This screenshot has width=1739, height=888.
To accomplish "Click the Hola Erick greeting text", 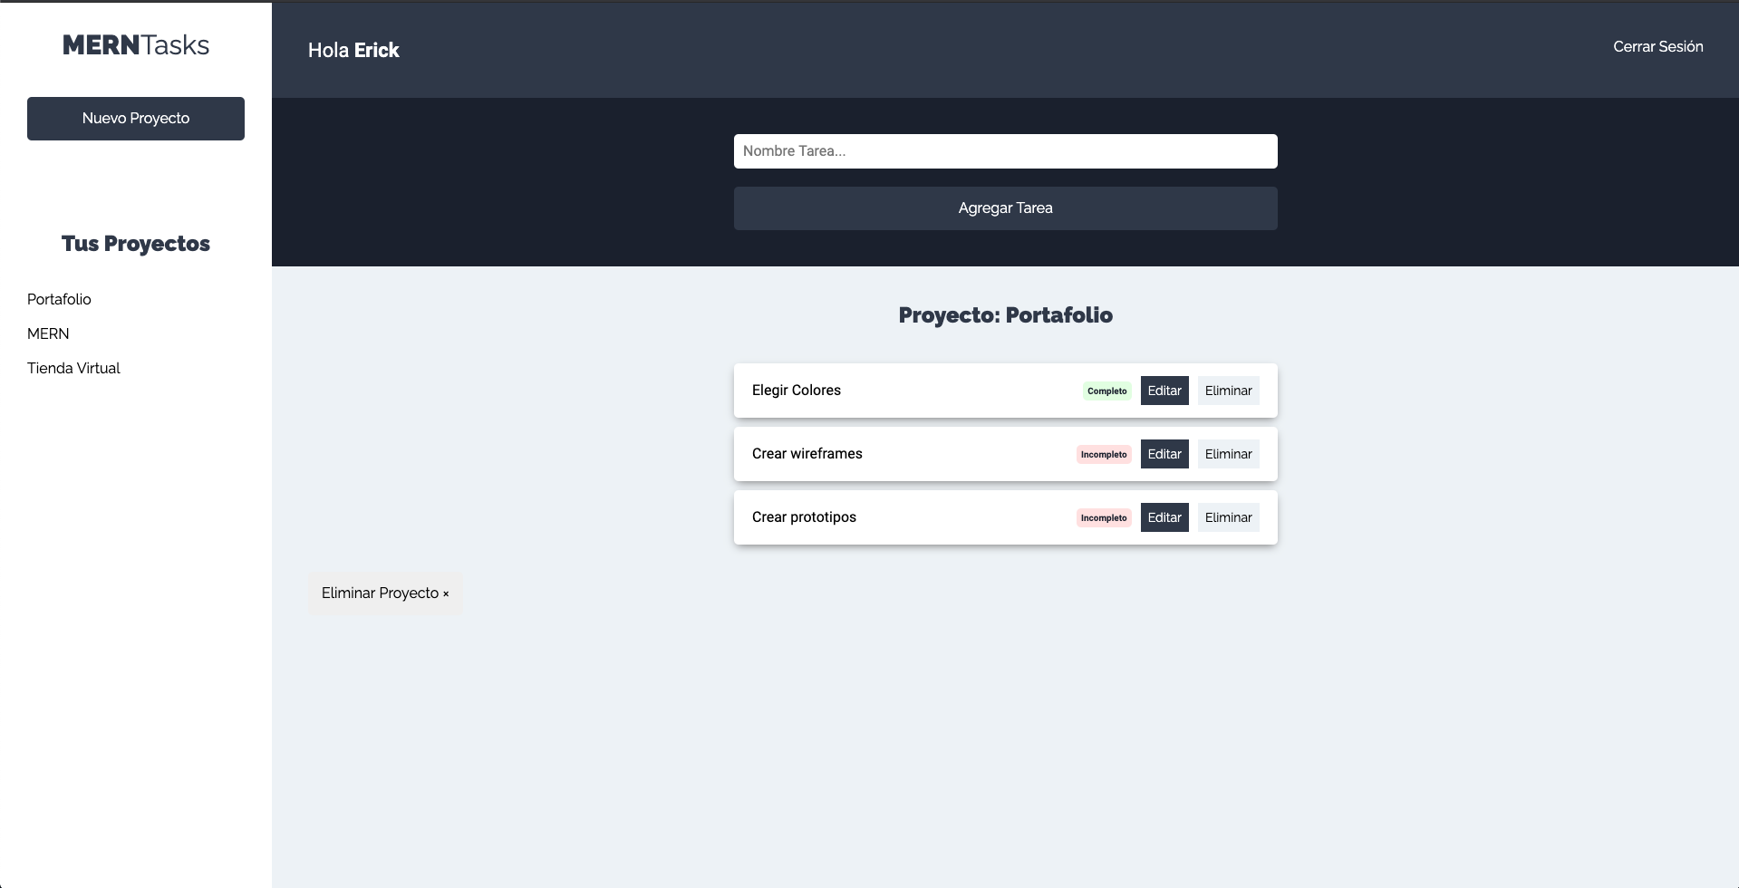I will pyautogui.click(x=353, y=50).
